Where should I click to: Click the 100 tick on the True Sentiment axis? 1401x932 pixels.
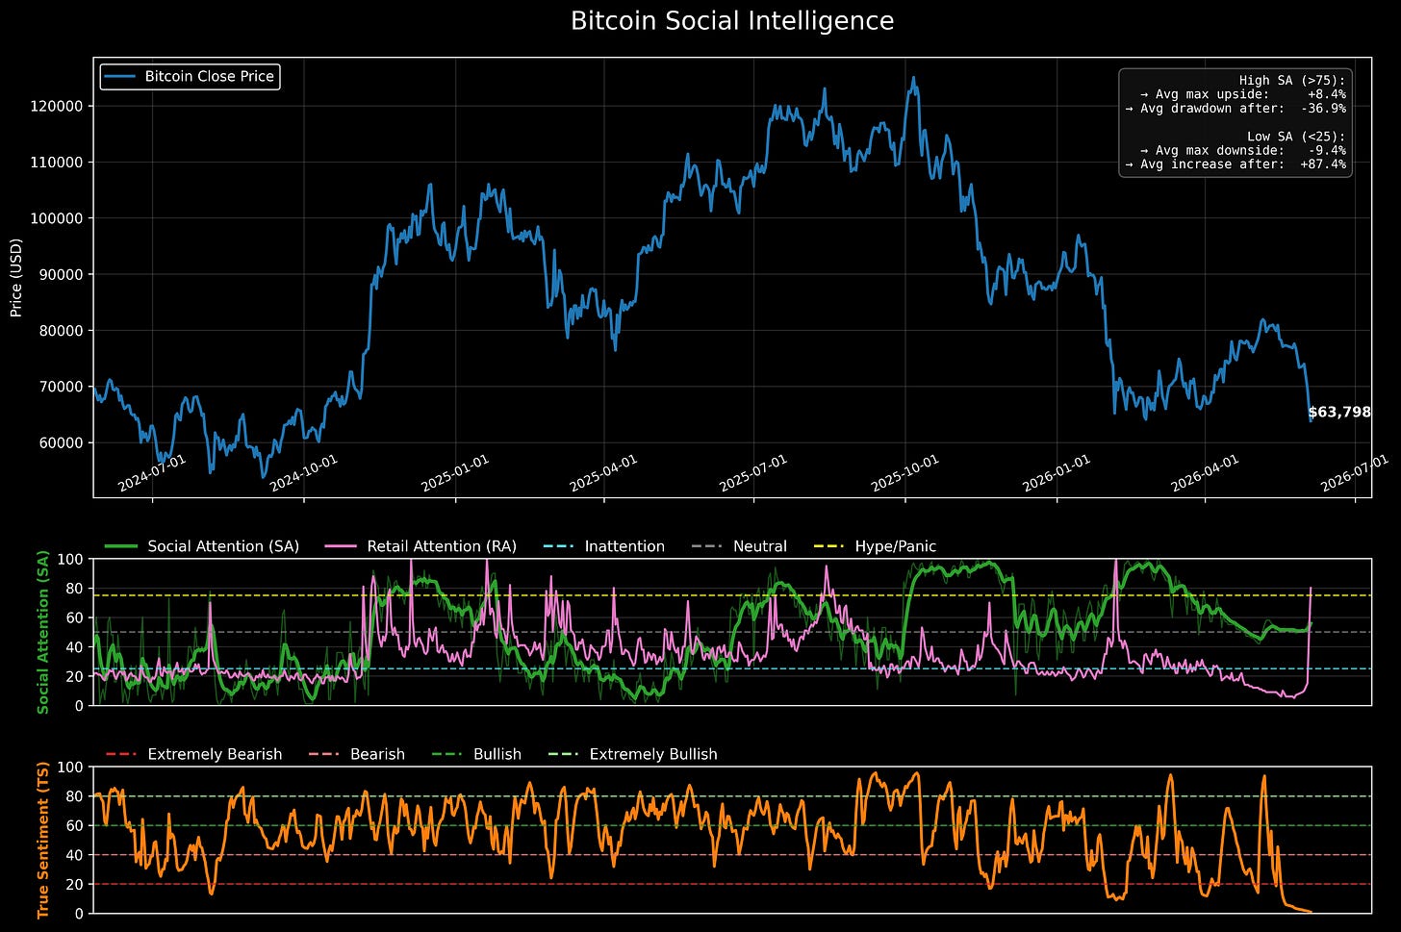pos(72,768)
